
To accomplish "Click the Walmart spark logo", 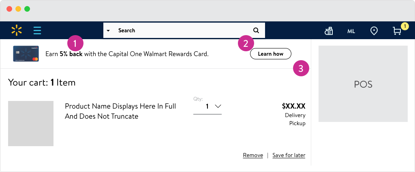I will [x=16, y=30].
